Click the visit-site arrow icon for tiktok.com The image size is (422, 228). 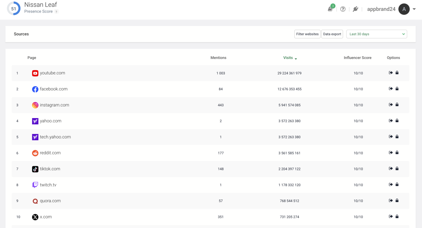pyautogui.click(x=391, y=168)
